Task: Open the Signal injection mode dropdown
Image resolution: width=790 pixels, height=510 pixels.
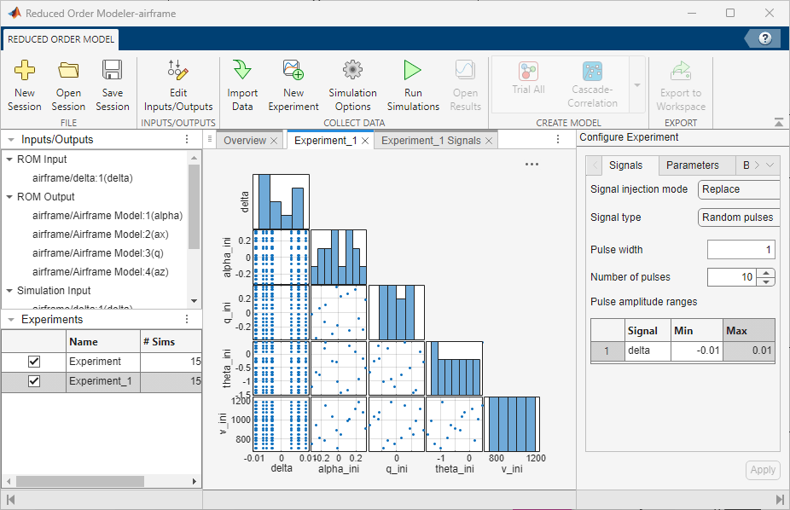Action: pyautogui.click(x=739, y=189)
